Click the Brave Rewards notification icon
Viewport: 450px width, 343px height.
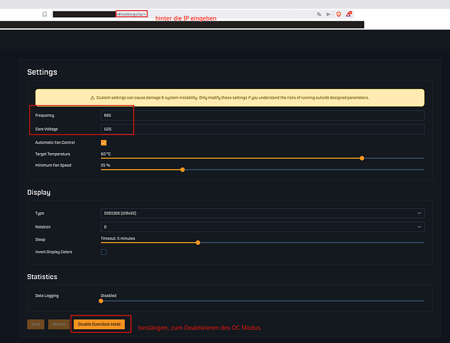[348, 14]
